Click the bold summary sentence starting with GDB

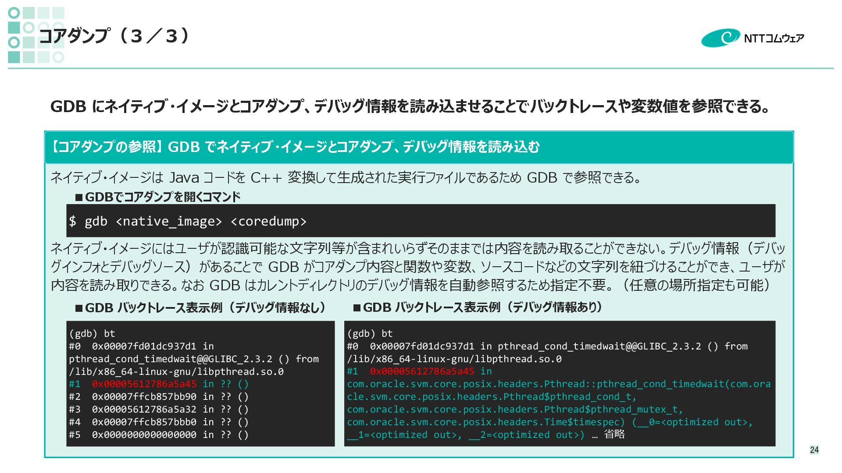point(410,106)
